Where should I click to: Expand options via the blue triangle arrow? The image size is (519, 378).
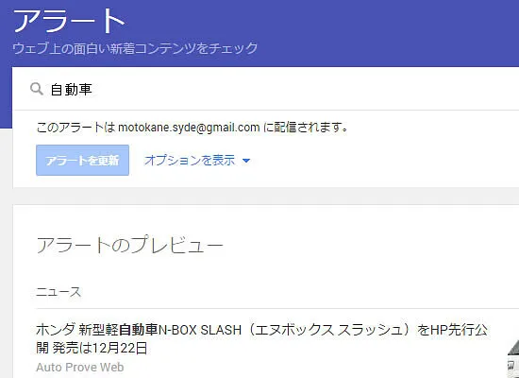(x=246, y=161)
